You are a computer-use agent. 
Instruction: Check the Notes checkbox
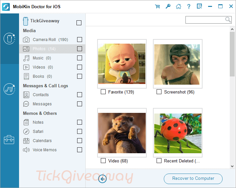[x=79, y=122]
